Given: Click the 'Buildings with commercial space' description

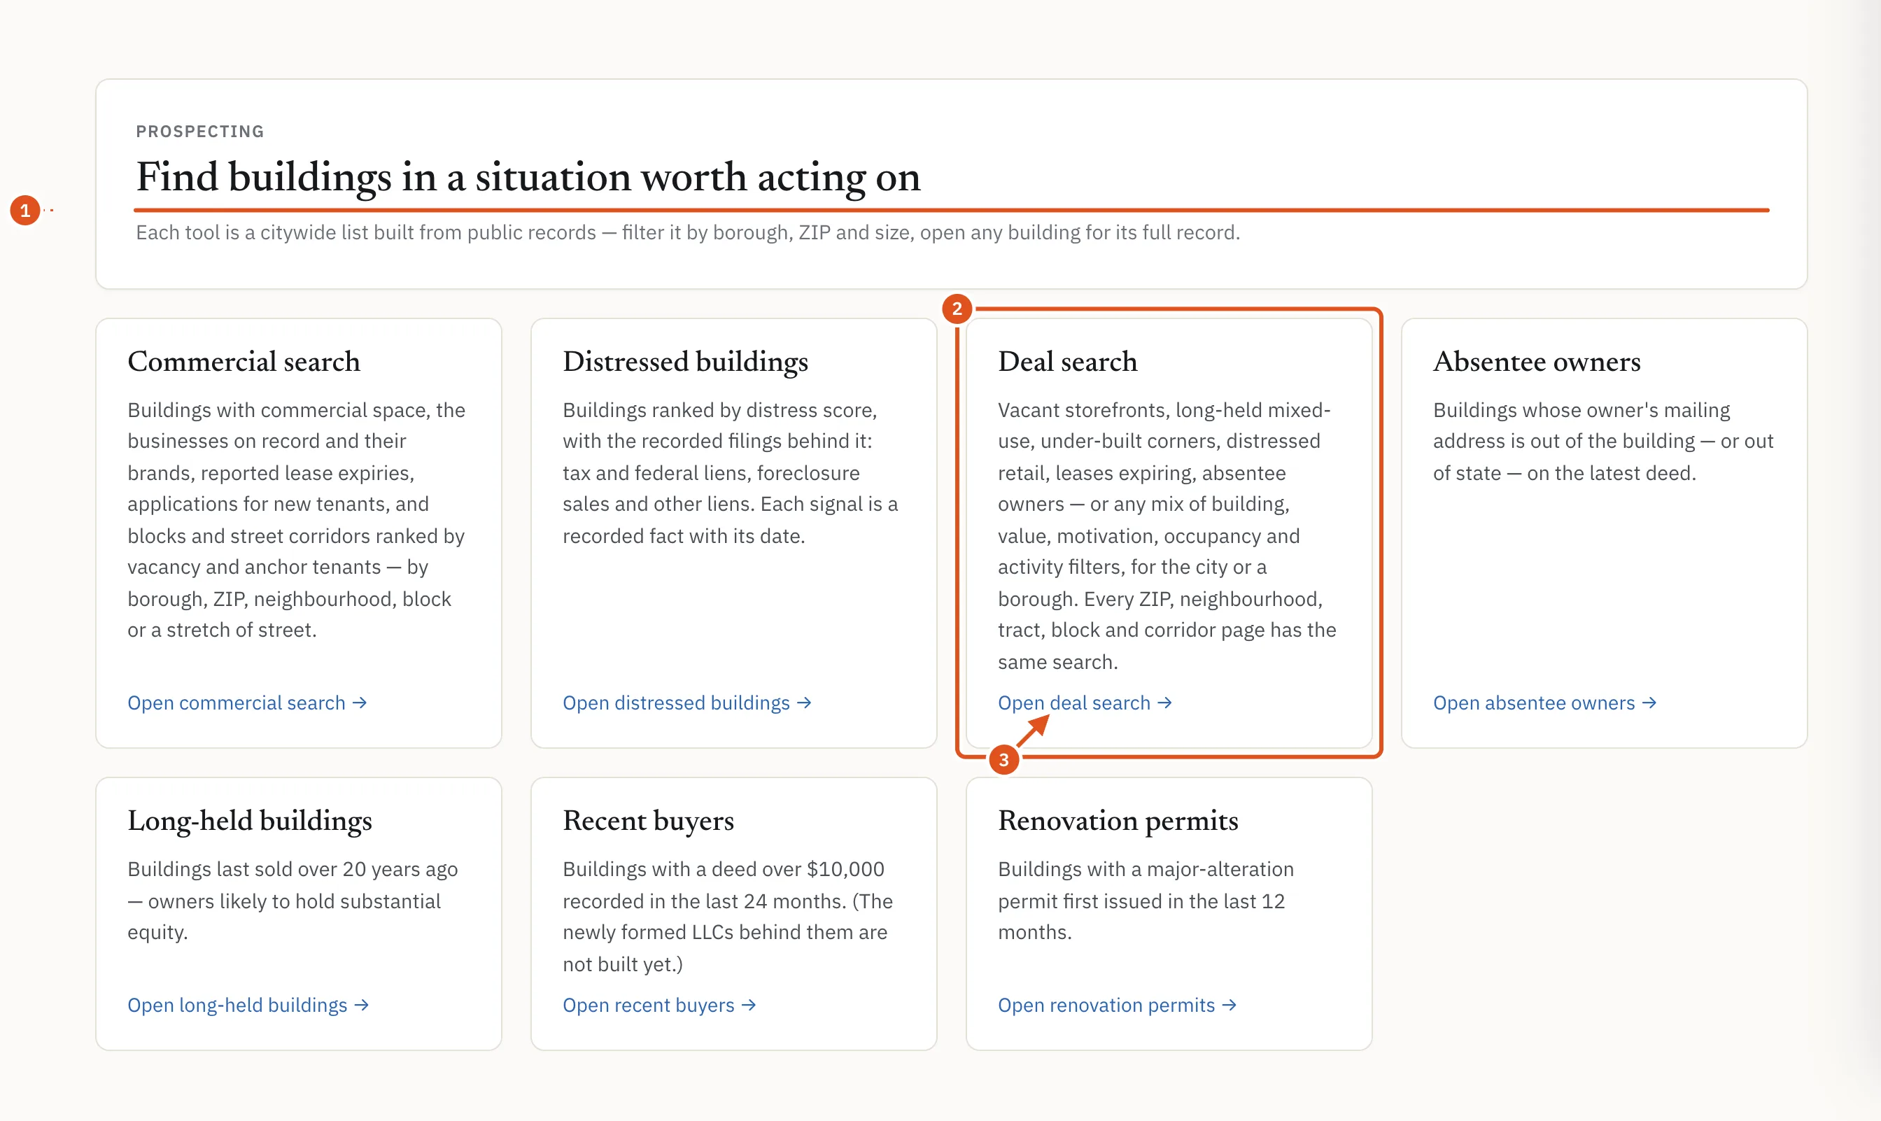Looking at the screenshot, I should pyautogui.click(x=296, y=520).
